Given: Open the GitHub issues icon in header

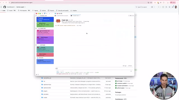Looking at the screenshot, I should point(163,7).
